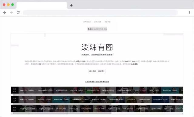This screenshot has height=117, width=194.
Task: Select the blank browser tab
Action: (x=42, y=5)
